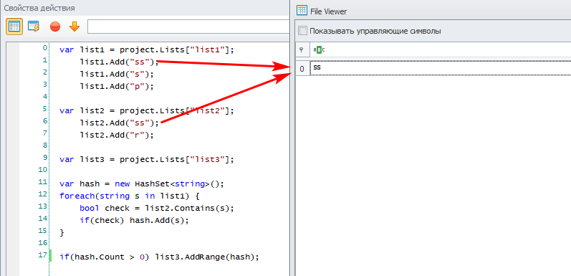This screenshot has width=571, height=276.
Task: Click the File Viewer window title
Action: (x=328, y=11)
